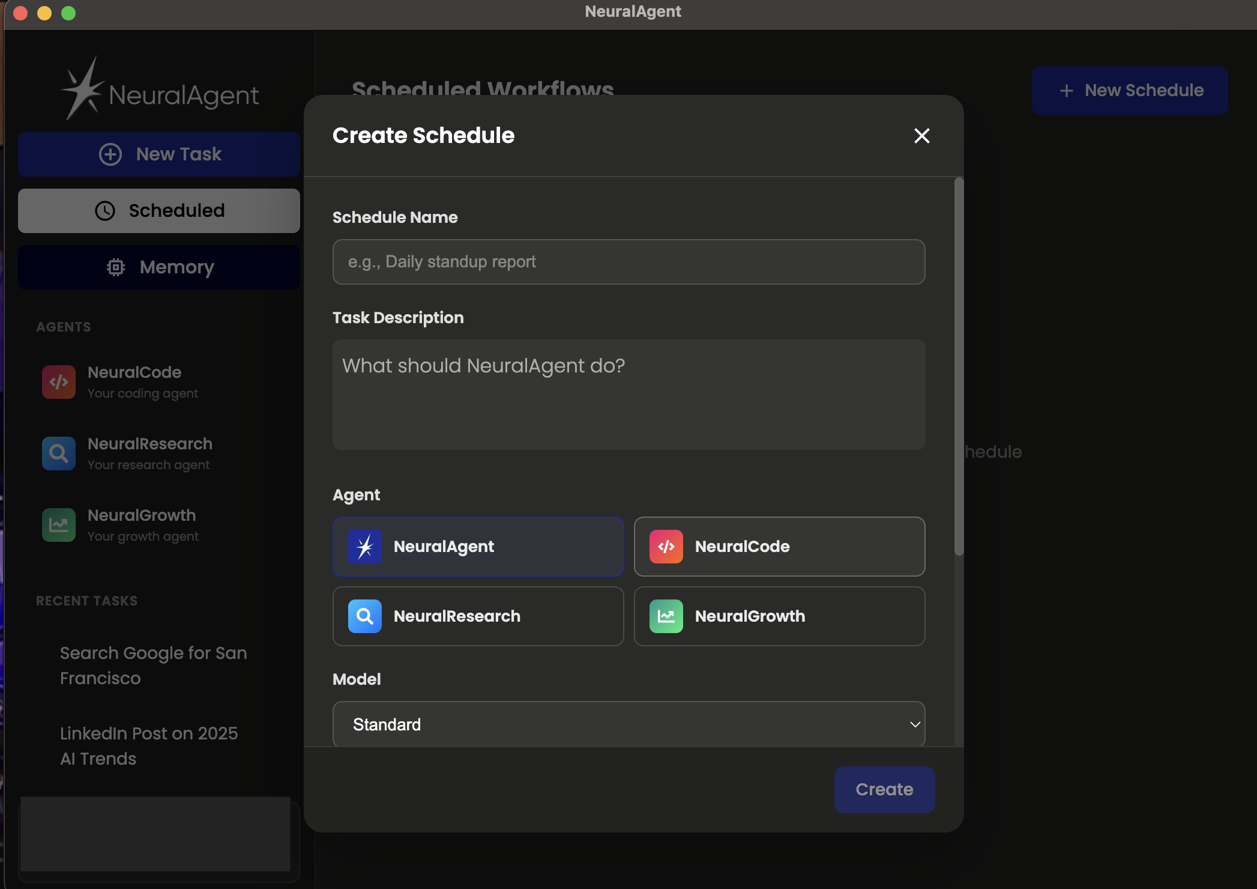
Task: Switch to the Scheduled section
Action: [x=158, y=210]
